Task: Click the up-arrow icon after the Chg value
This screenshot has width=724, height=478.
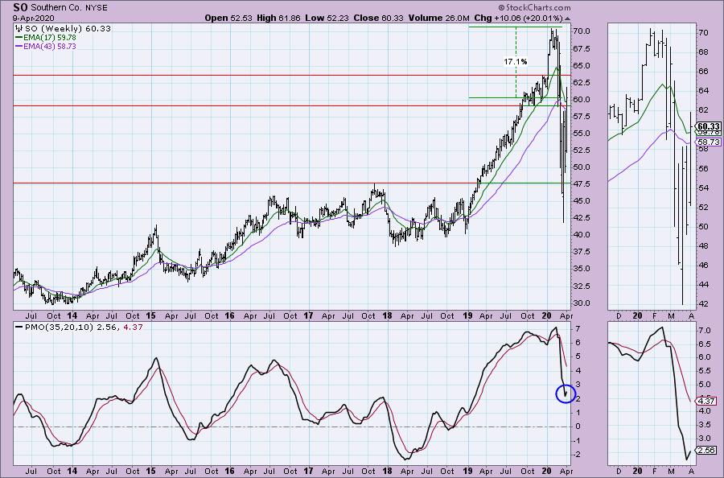Action: tap(567, 19)
